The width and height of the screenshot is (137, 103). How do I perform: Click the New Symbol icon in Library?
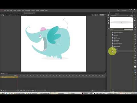click(111, 91)
